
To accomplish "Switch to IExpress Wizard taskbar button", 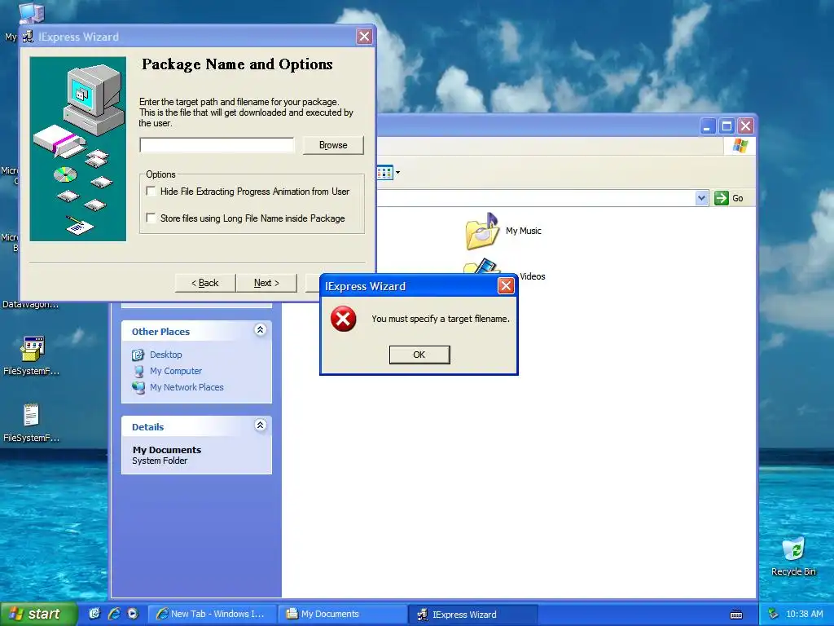I will point(473,615).
